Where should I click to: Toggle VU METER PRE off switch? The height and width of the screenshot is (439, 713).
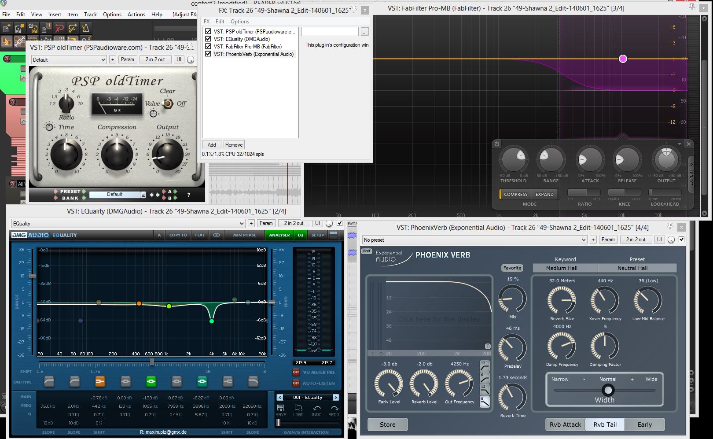tap(296, 372)
